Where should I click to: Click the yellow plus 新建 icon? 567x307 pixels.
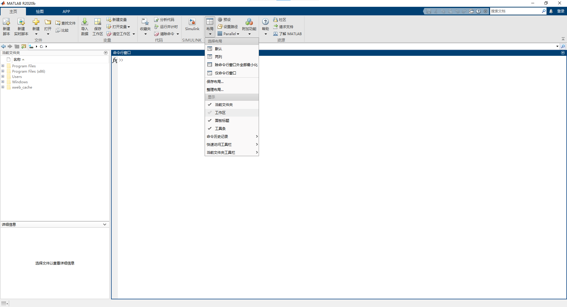tap(36, 22)
